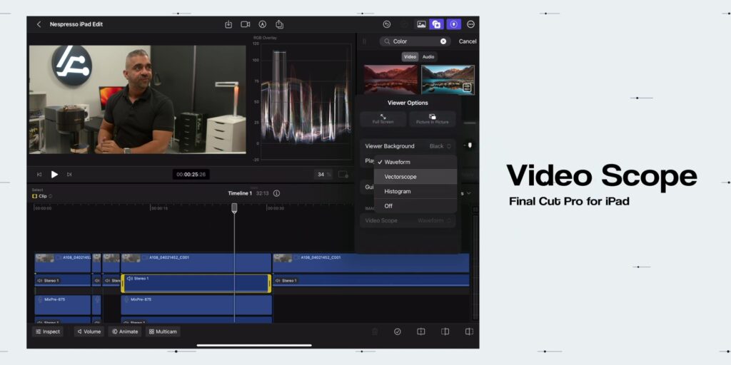The image size is (731, 365).
Task: Open the photo/media browser icon
Action: 421,24
